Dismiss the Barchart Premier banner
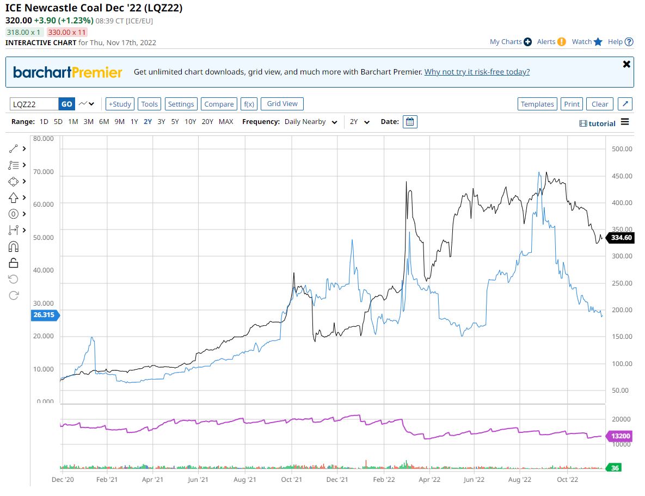This screenshot has width=645, height=496. coord(626,64)
